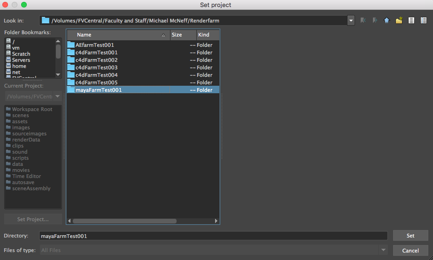This screenshot has width=433, height=260.
Task: Select the c4dFarmTest002 folder
Action: (143, 60)
